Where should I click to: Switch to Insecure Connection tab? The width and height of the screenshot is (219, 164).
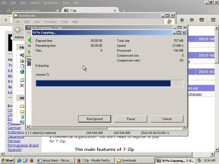point(26,11)
